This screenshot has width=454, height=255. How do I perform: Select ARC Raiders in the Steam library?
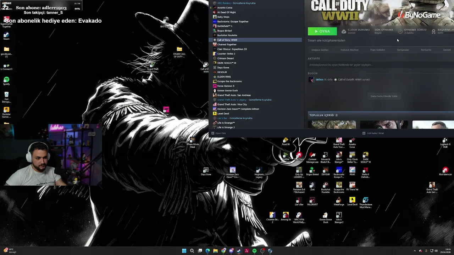pos(257,3)
